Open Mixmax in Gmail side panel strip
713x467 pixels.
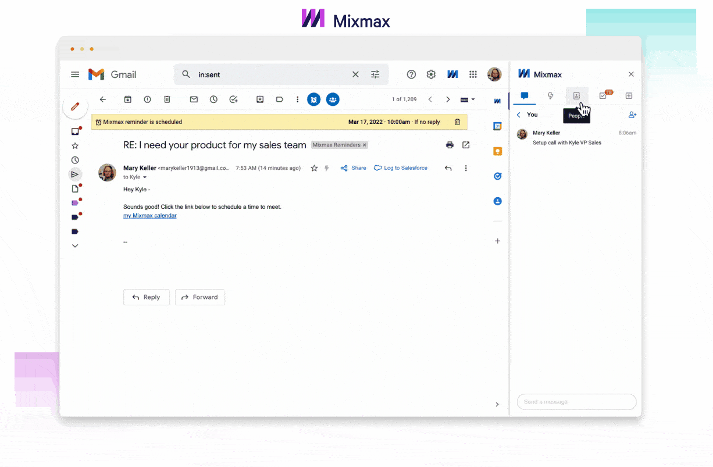click(497, 101)
